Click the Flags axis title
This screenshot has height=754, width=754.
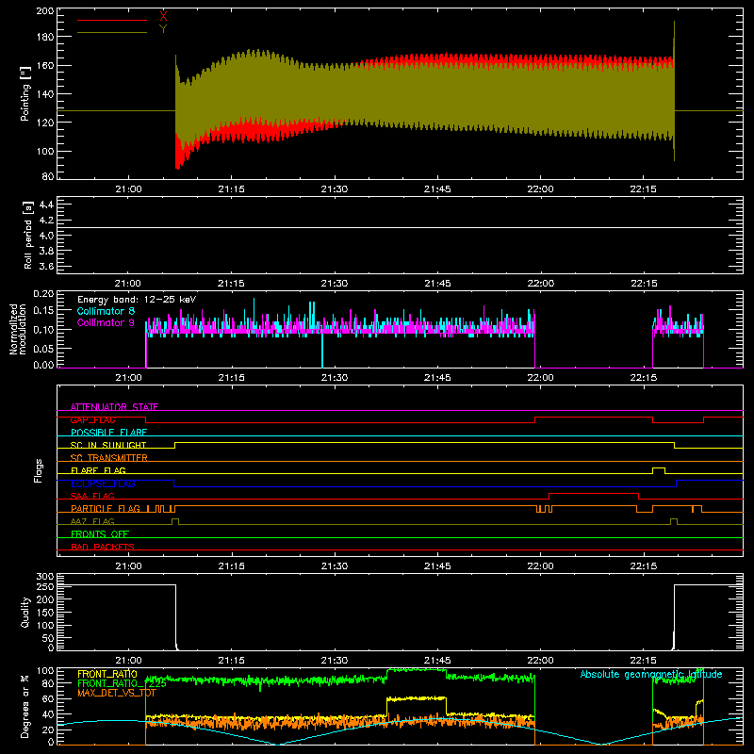pos(38,470)
